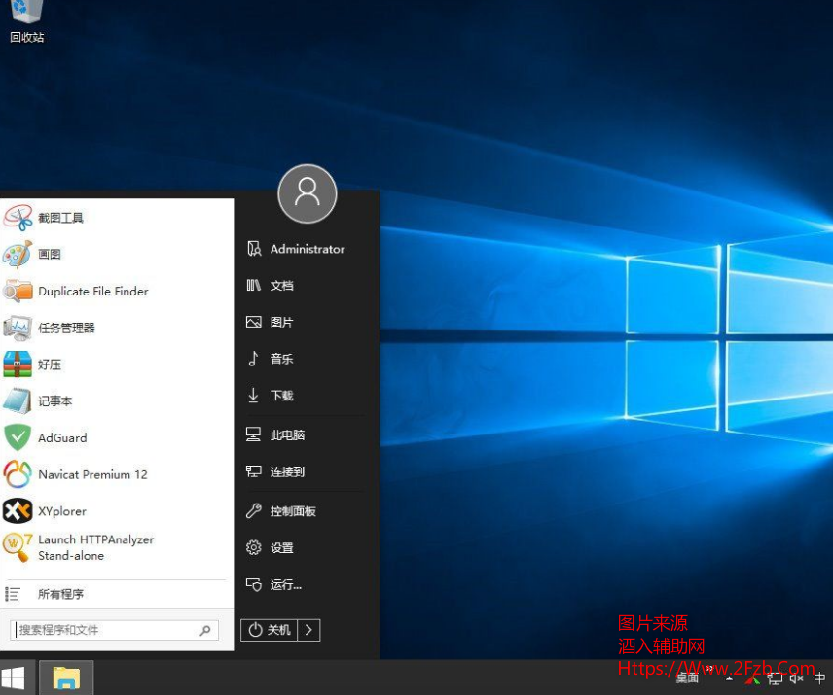
Task: Open Documents (文档) folder link
Action: click(x=281, y=286)
